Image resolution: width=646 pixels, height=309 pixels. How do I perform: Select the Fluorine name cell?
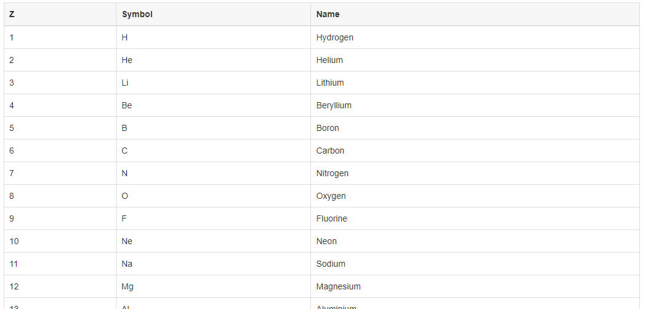[331, 218]
